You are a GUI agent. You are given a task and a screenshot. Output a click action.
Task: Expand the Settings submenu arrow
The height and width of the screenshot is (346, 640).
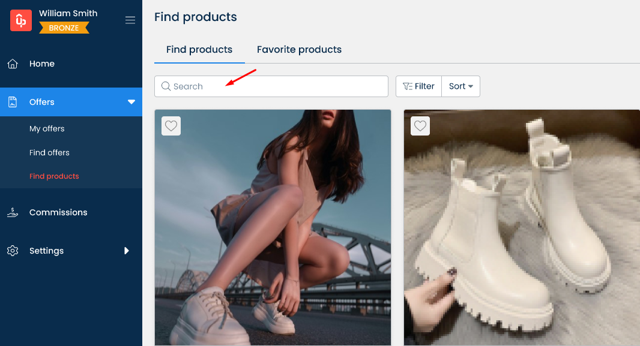tap(127, 251)
